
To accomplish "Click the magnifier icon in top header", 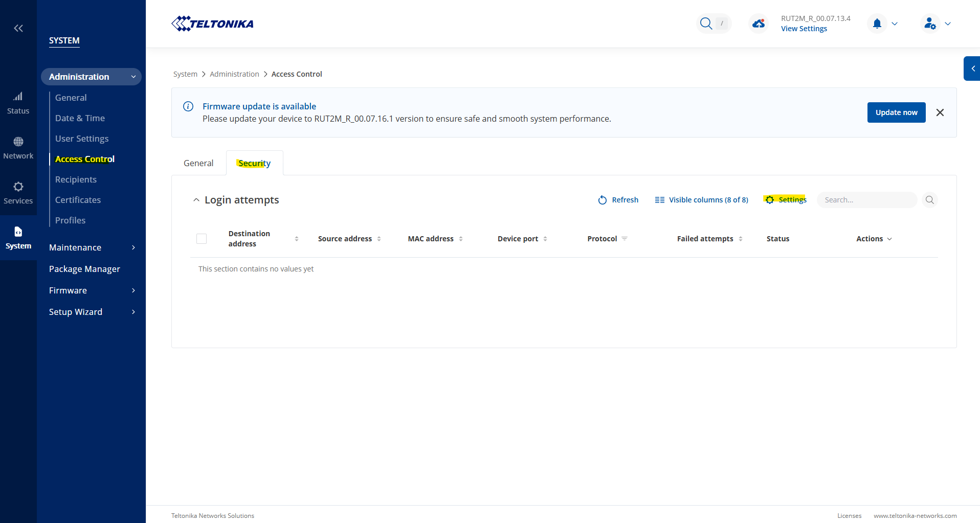I will coord(706,24).
